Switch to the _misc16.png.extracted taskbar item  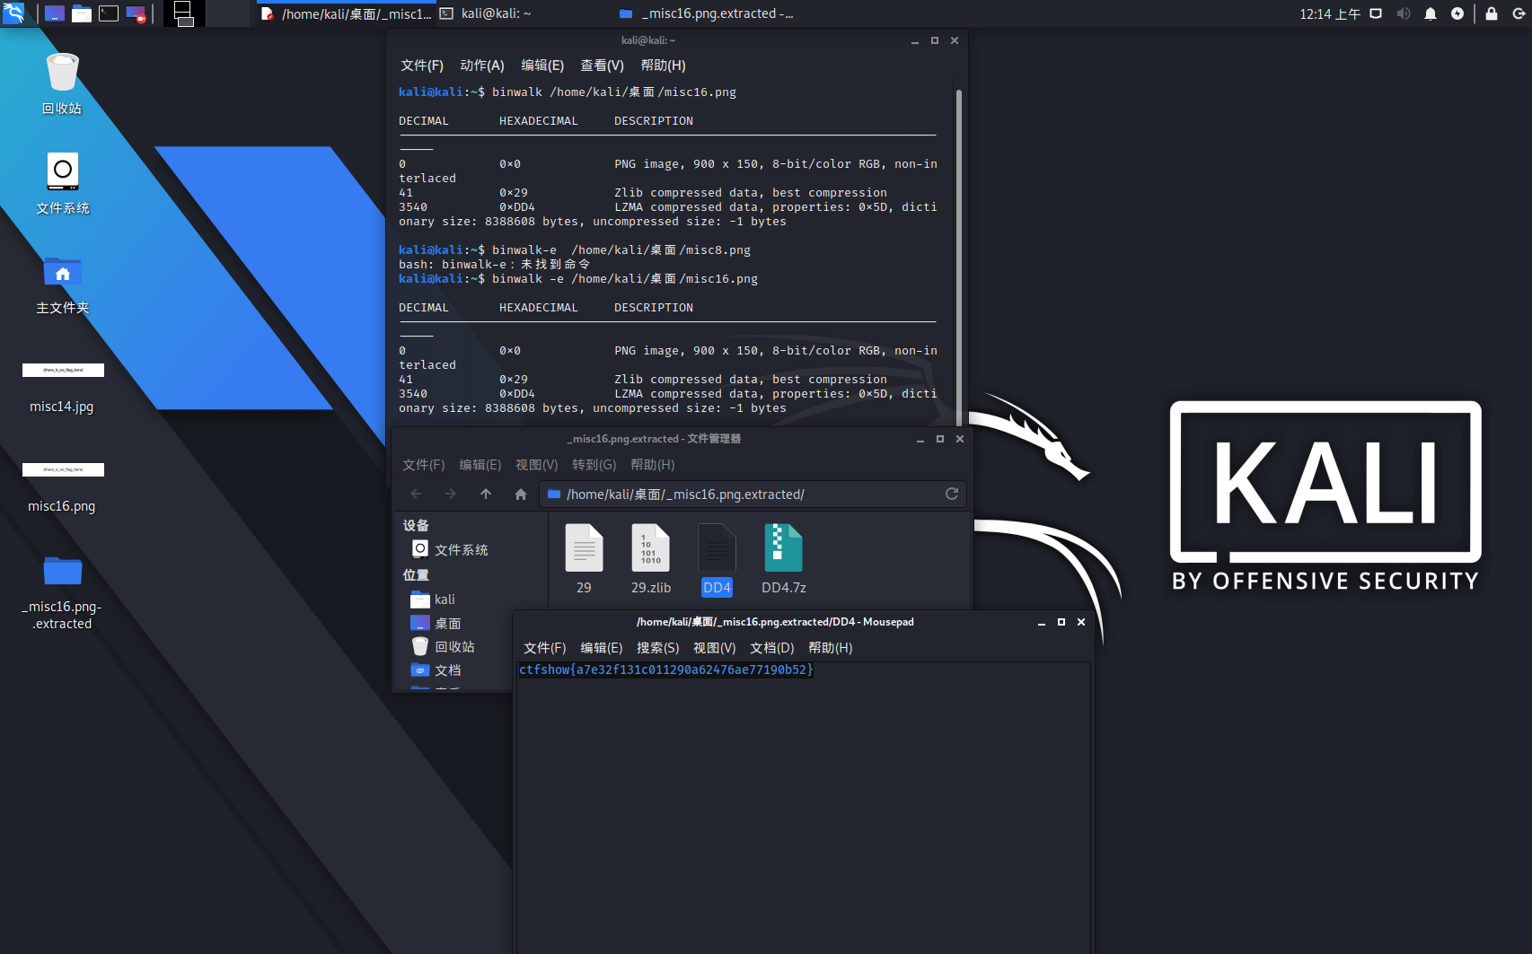tap(707, 13)
